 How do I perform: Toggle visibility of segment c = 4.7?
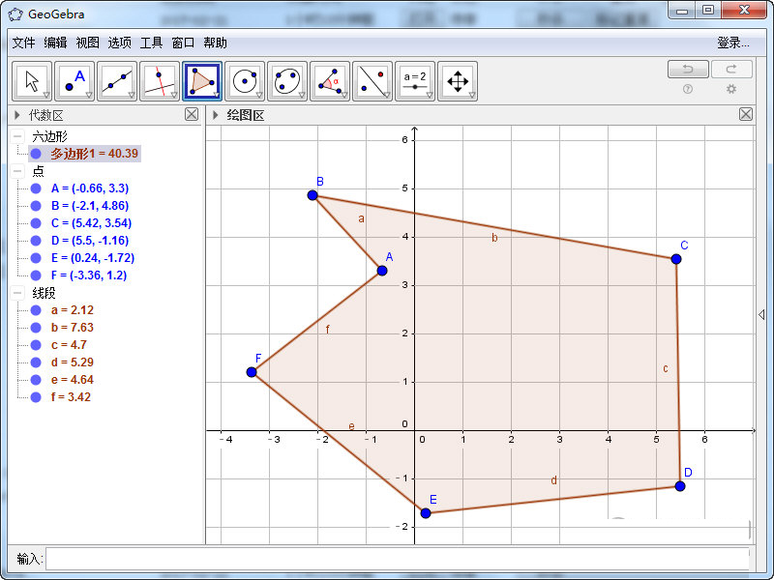click(36, 345)
